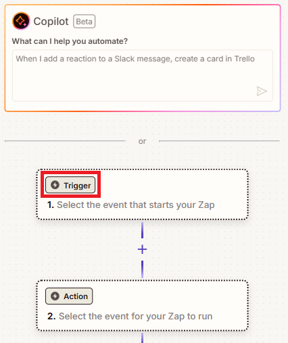
Task: Focus the Copilot automation prompt field
Action: pyautogui.click(x=143, y=76)
